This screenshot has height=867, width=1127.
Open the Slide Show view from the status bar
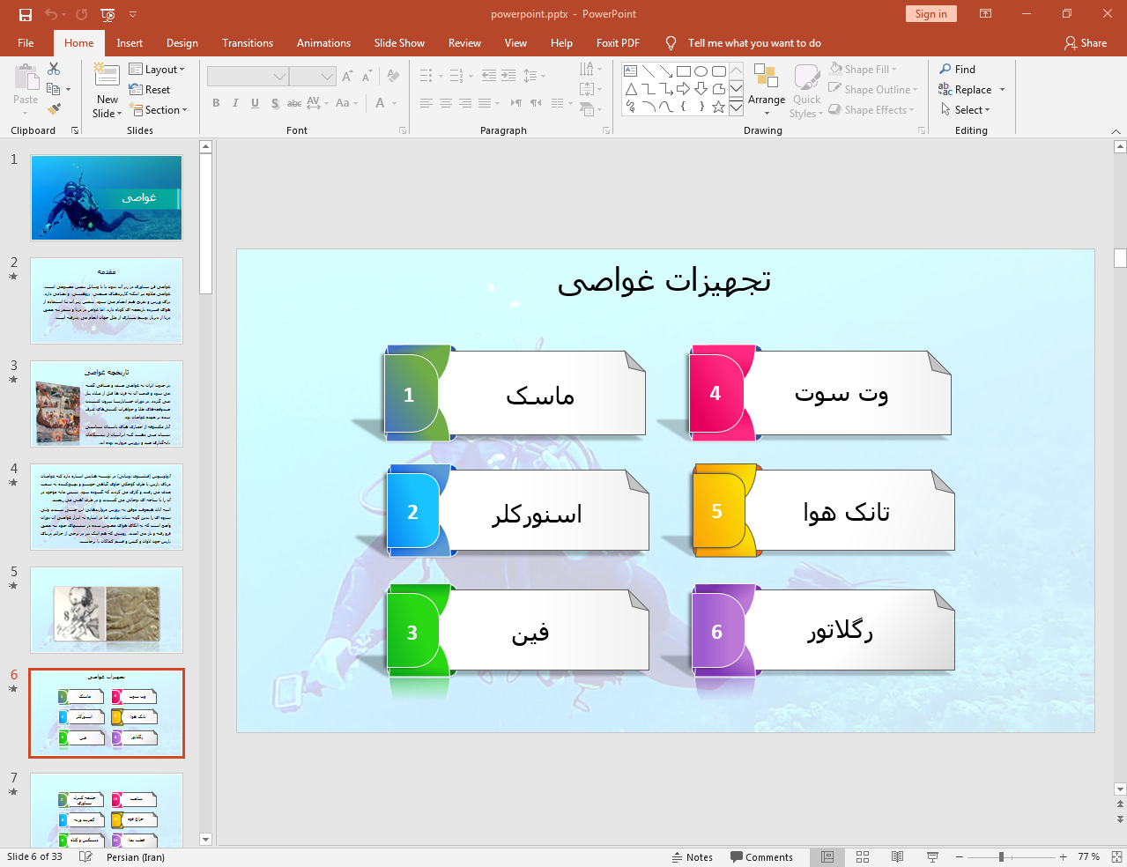pyautogui.click(x=932, y=856)
